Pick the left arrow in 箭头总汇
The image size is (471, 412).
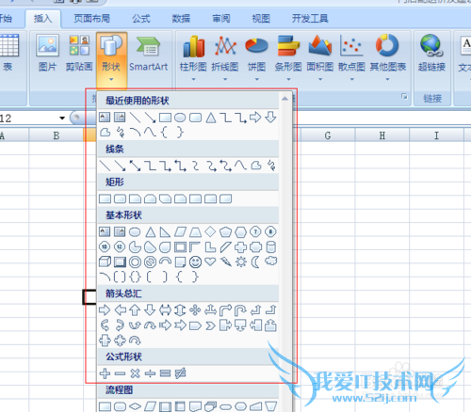120,310
